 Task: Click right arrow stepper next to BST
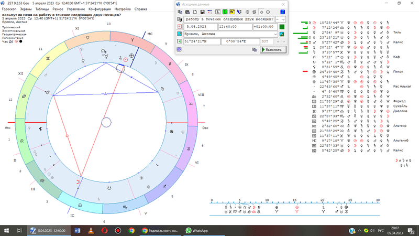(284, 41)
